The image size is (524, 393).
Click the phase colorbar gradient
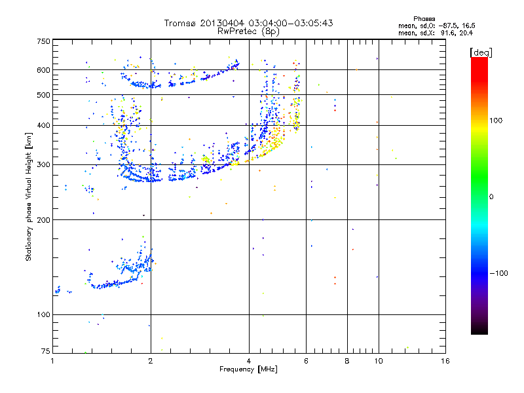479,195
